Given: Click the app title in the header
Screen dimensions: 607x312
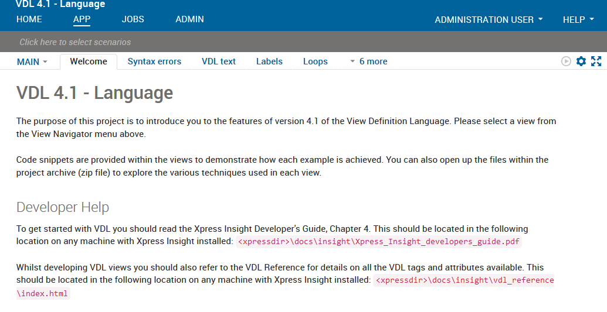Looking at the screenshot, I should coord(60,5).
